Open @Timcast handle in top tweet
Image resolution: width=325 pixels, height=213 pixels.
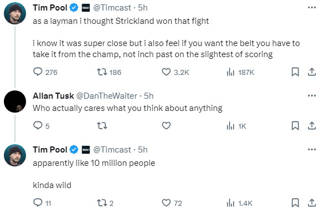[112, 8]
